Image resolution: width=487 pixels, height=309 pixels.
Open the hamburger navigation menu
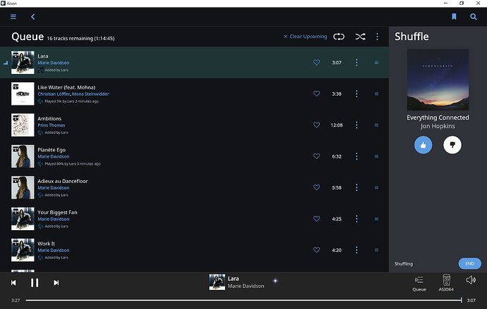[x=13, y=17]
